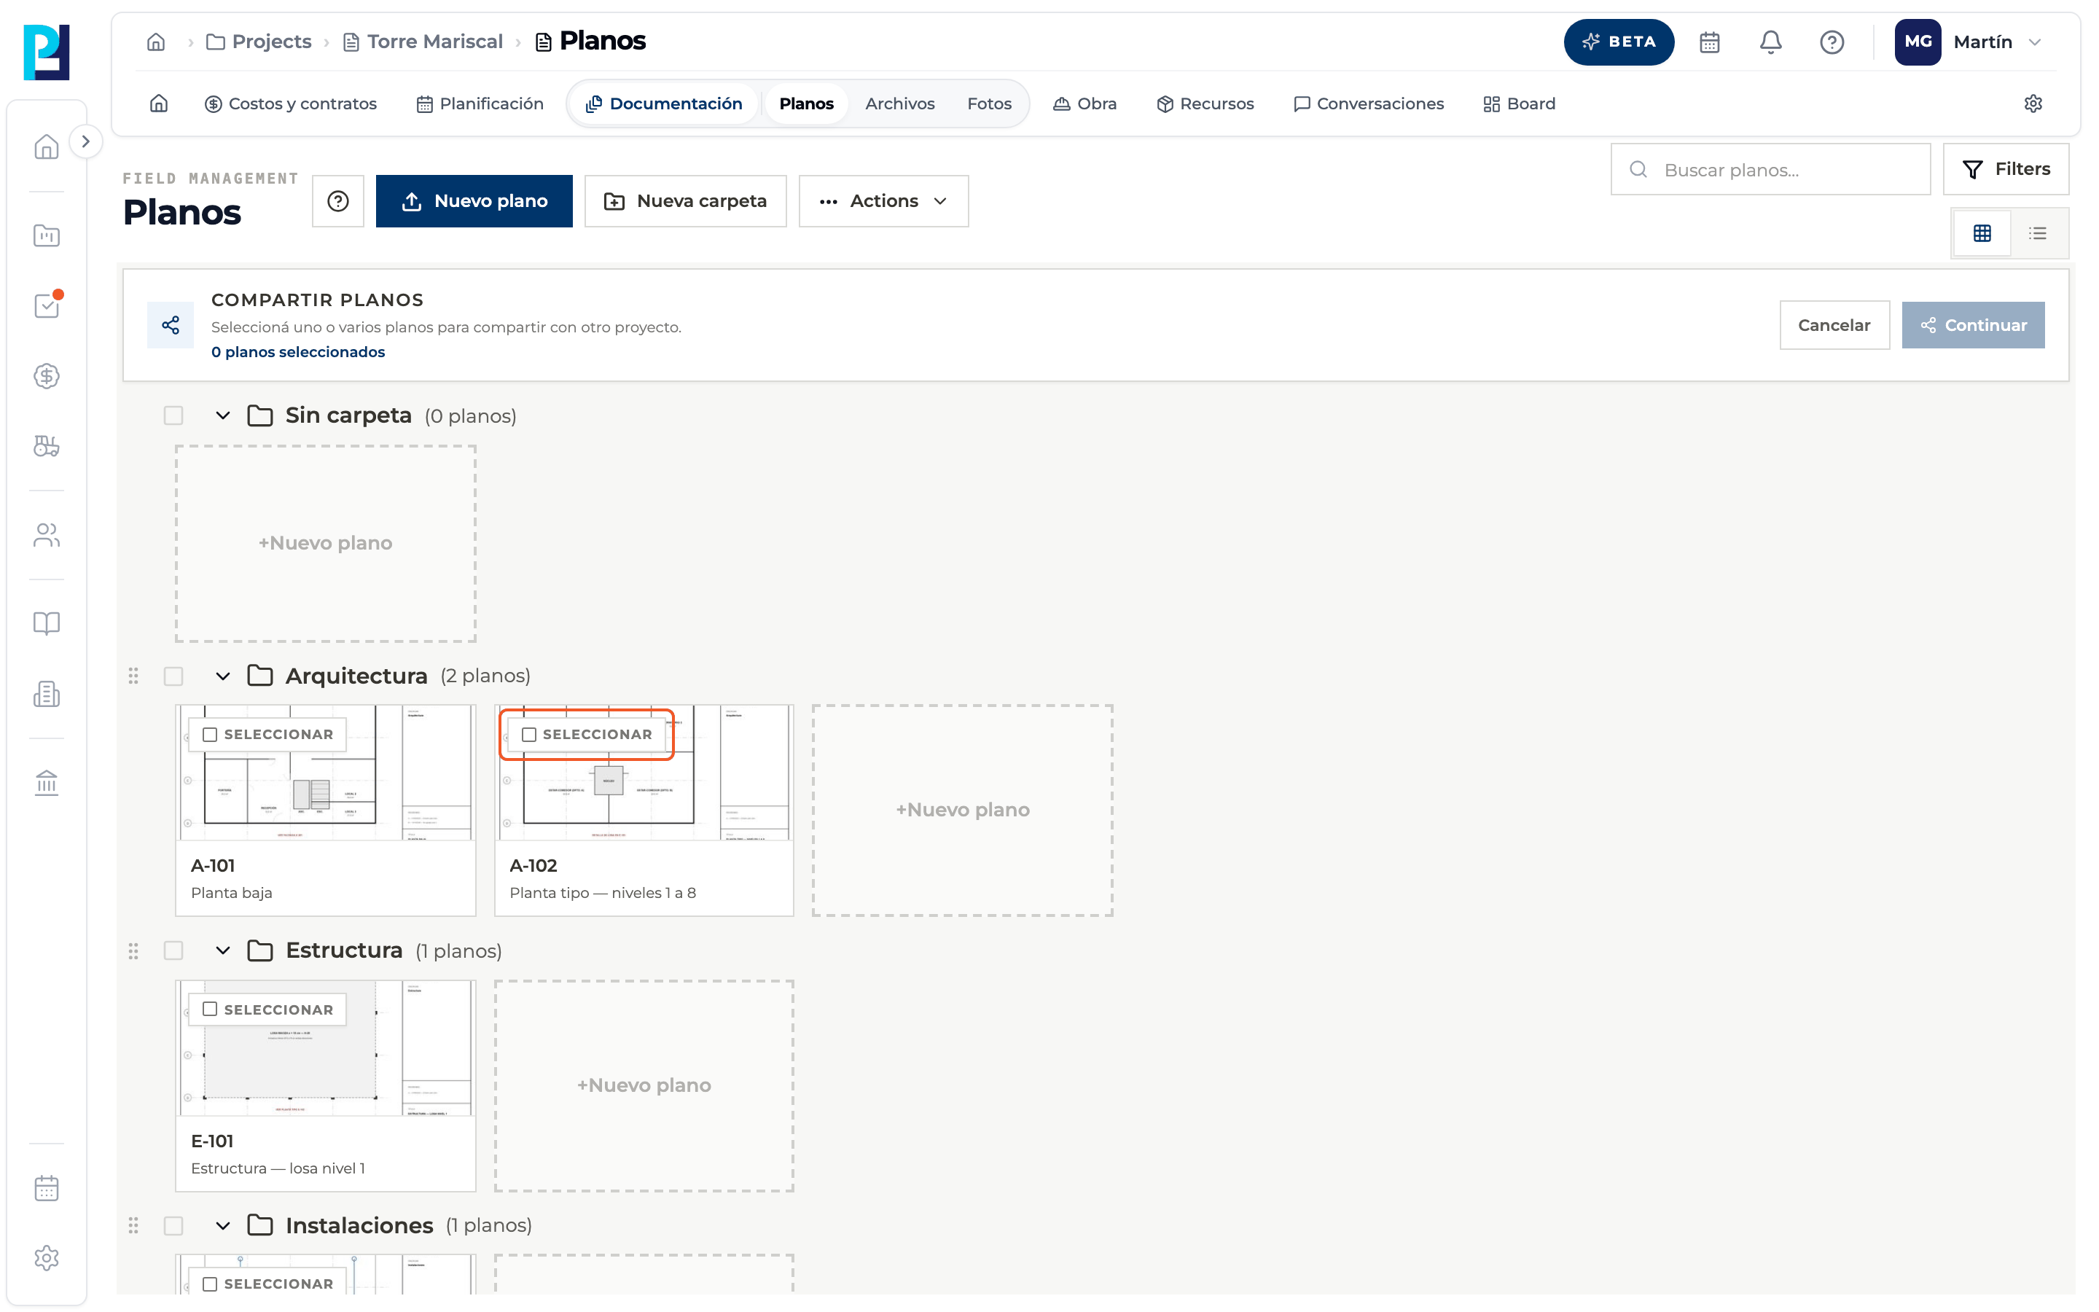Click Cancelar in share banner
Viewport: 2099px width, 1312px height.
[x=1834, y=325]
